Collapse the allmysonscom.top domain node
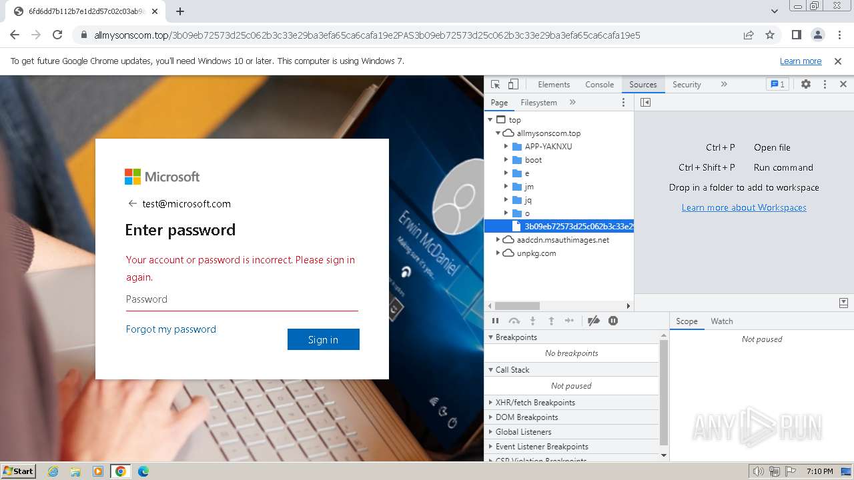 [x=498, y=133]
